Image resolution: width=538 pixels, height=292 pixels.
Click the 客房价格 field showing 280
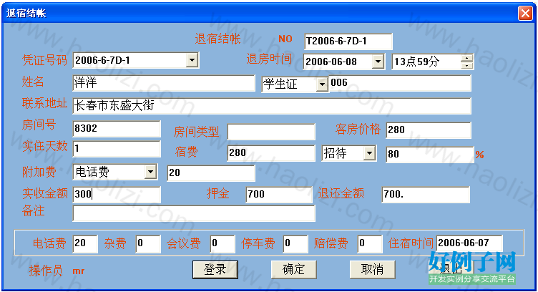(x=429, y=130)
